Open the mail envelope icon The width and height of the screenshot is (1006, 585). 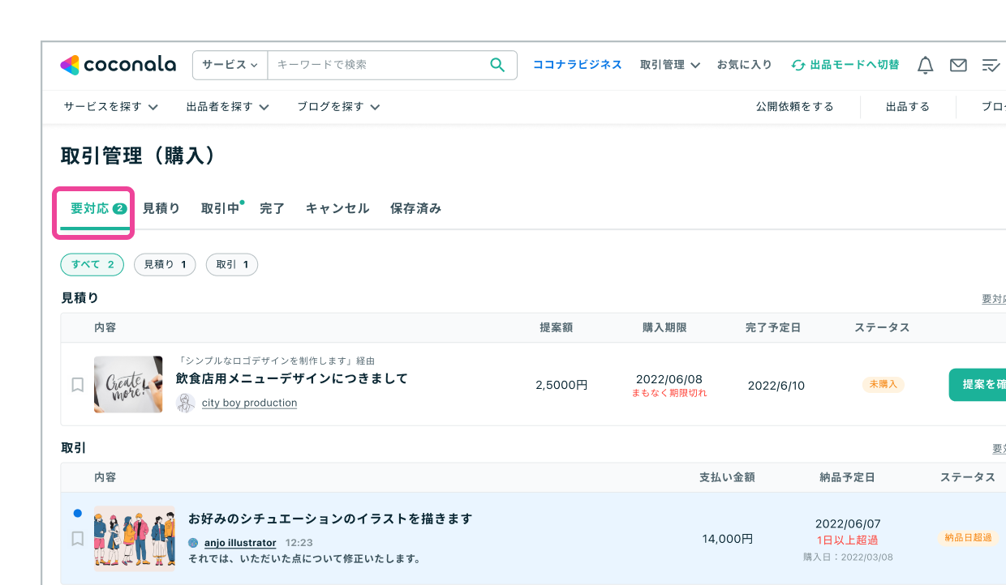(958, 65)
